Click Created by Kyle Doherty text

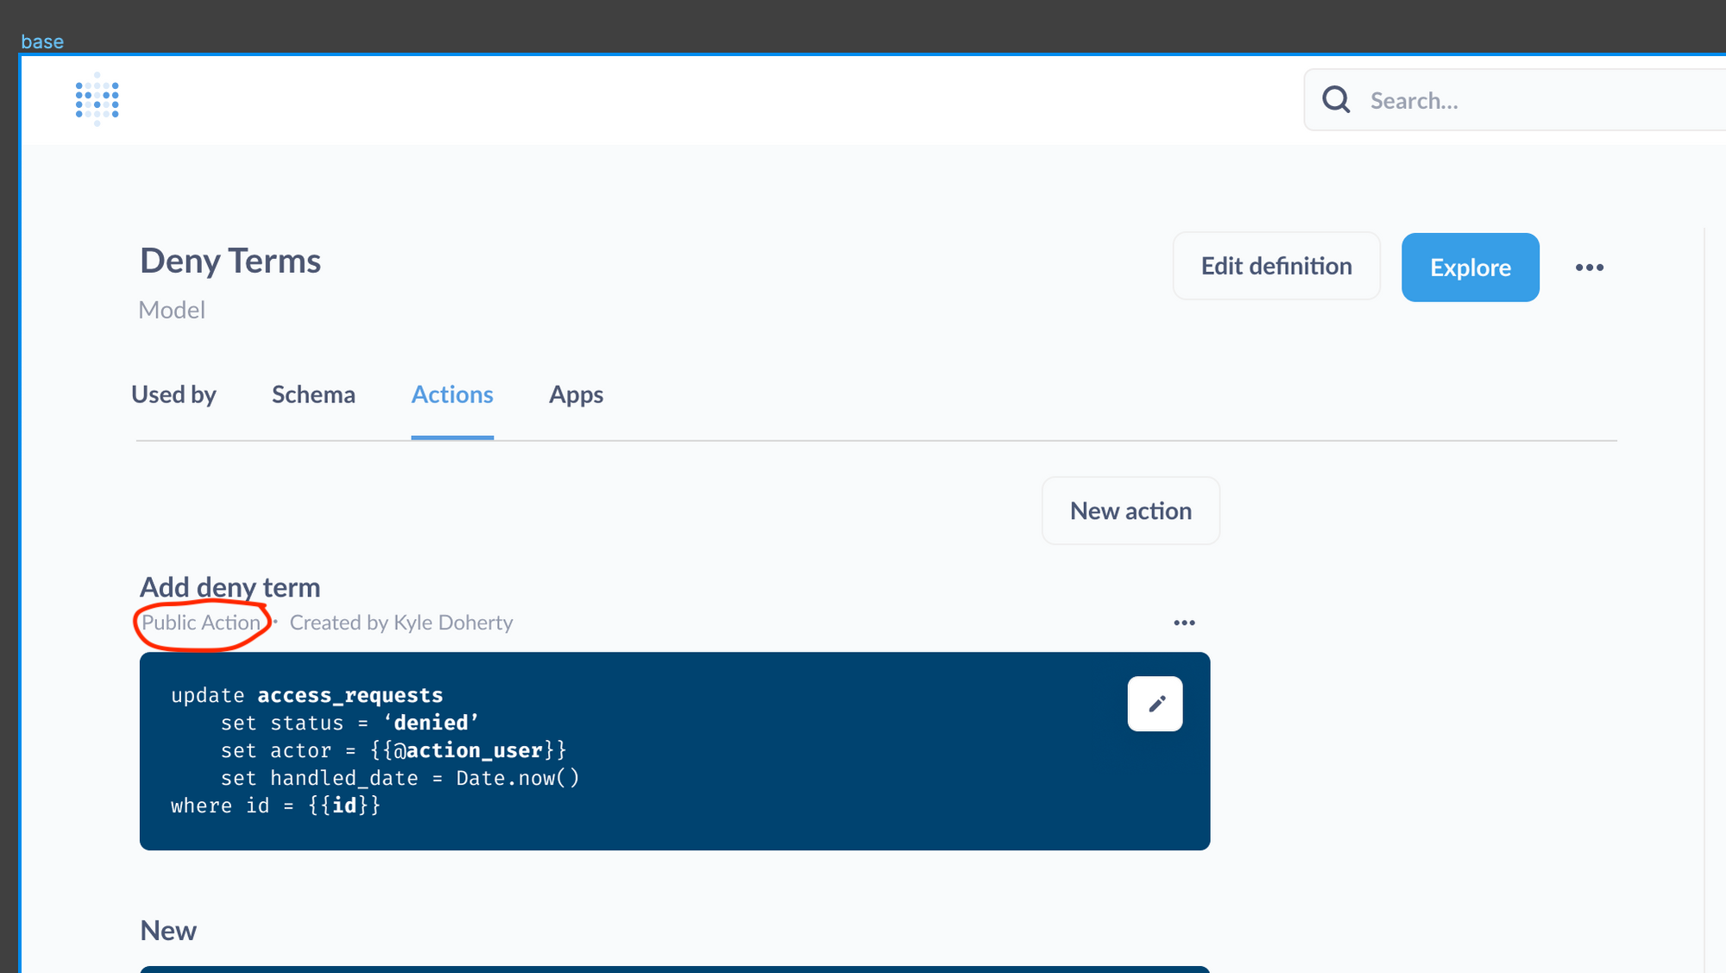tap(400, 622)
